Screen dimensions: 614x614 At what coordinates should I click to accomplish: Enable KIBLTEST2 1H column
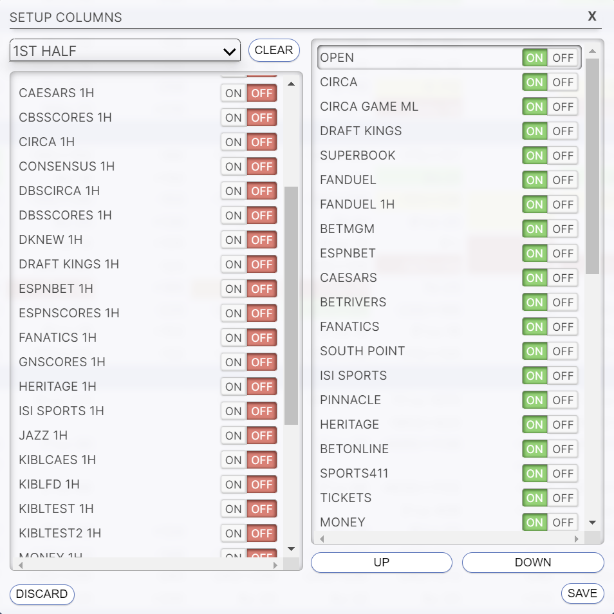(234, 534)
